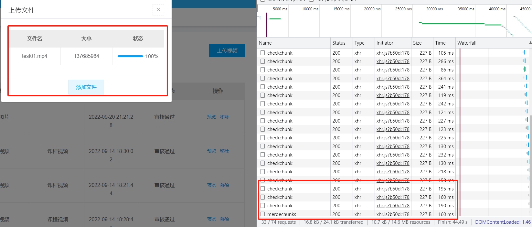This screenshot has width=532, height=227.
Task: Select the file size value 137685984
Action: pos(86,56)
